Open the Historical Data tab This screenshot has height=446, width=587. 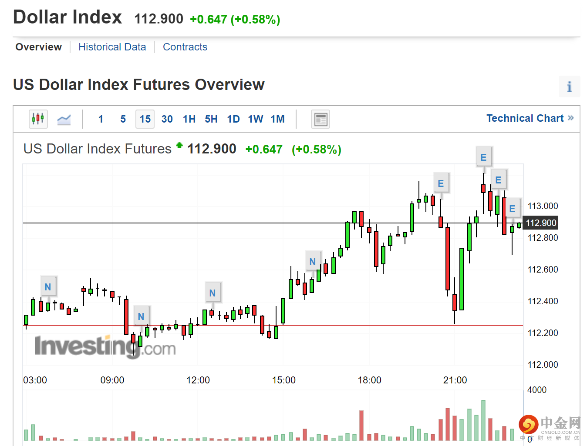[x=112, y=47]
